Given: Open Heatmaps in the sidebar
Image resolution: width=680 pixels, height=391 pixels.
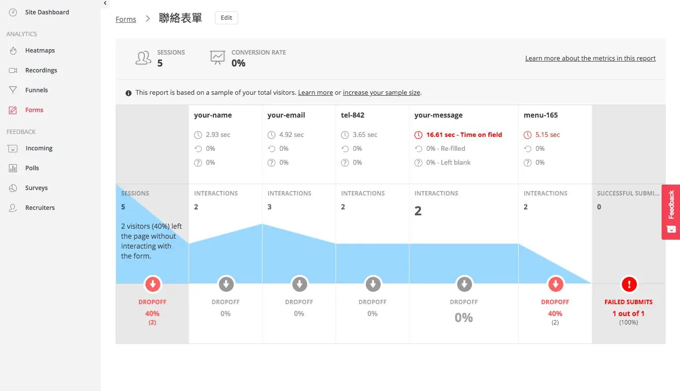Looking at the screenshot, I should coord(40,51).
